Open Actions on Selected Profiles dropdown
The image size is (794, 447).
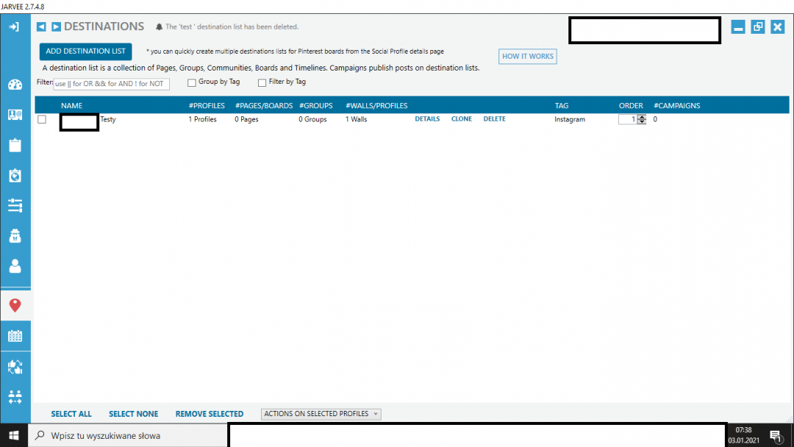tap(321, 414)
